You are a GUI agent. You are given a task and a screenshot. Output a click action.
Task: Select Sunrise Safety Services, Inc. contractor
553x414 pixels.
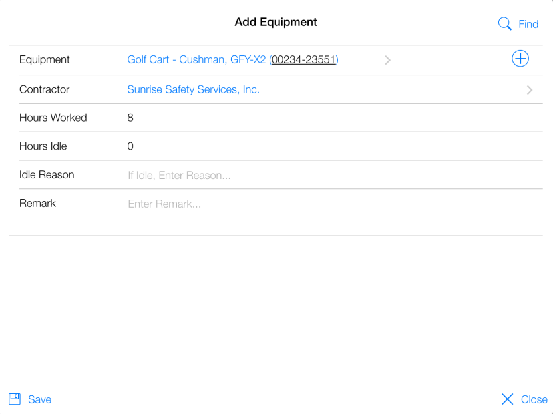coord(193,89)
